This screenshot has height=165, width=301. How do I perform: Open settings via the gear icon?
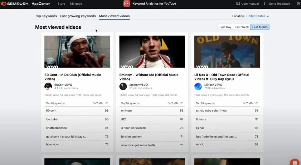[297, 4]
